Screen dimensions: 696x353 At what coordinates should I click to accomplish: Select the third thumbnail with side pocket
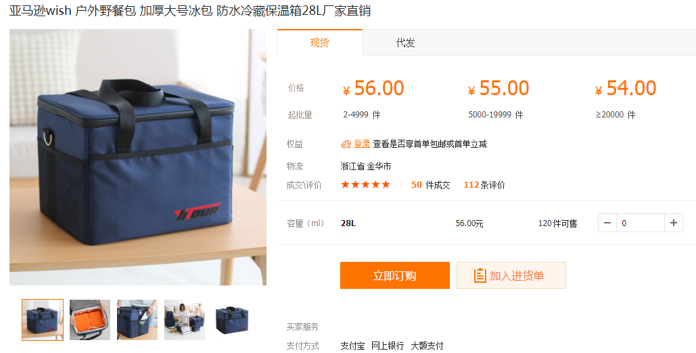137,320
